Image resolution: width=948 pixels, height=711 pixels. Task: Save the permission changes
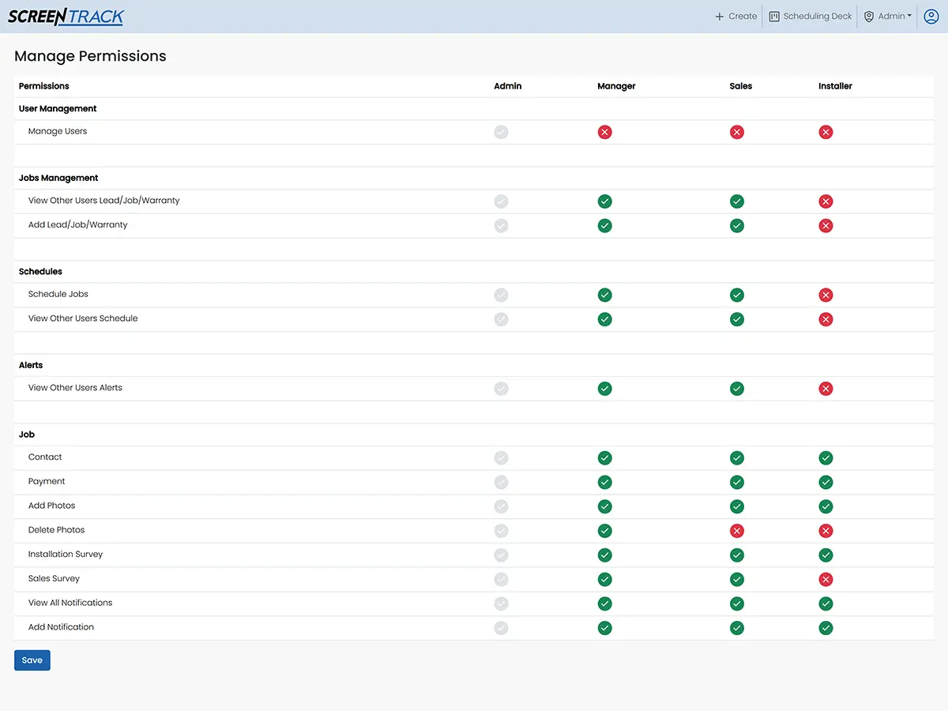[32, 660]
